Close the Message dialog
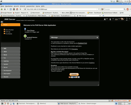This screenshot has width=131, height=105. click(x=97, y=38)
